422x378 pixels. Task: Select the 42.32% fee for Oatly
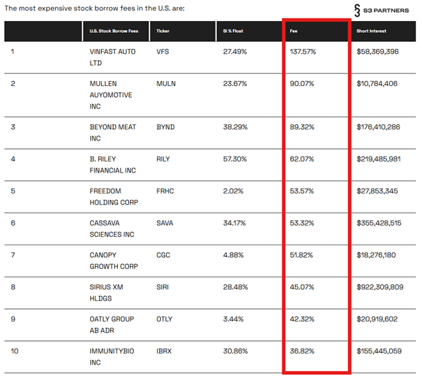301,319
